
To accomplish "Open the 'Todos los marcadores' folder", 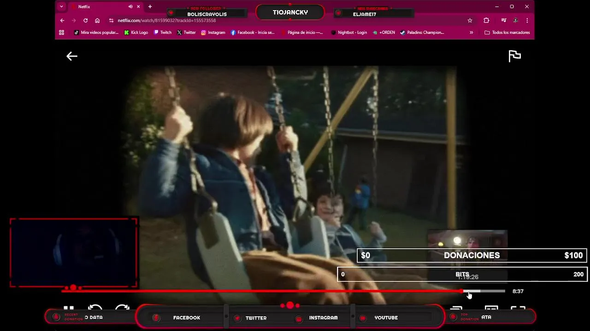I will tap(507, 33).
